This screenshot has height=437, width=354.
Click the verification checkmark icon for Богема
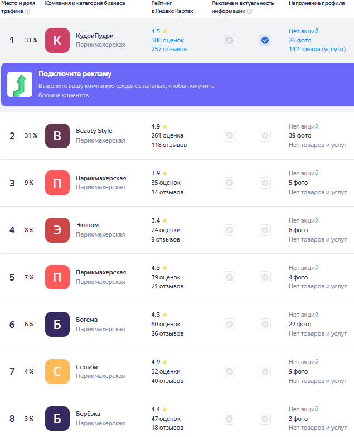pos(265,324)
